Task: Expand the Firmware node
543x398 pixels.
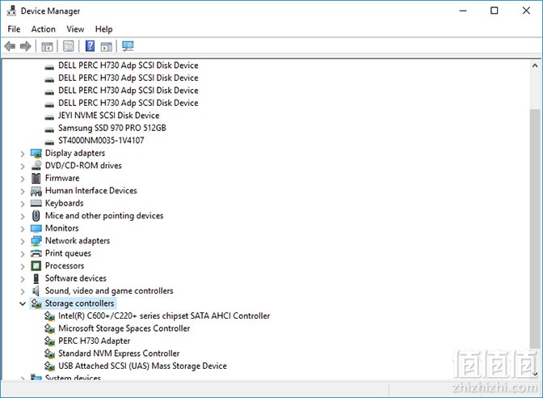Action: point(23,179)
